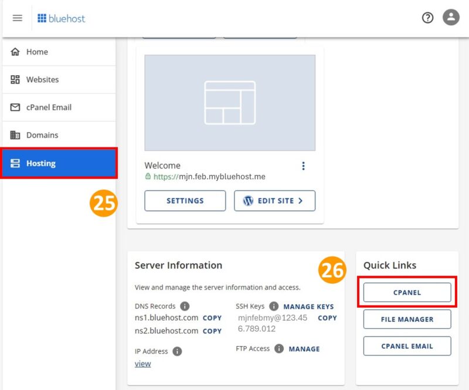The width and height of the screenshot is (469, 390).
Task: Click the SSH Keys info icon
Action: (x=274, y=306)
